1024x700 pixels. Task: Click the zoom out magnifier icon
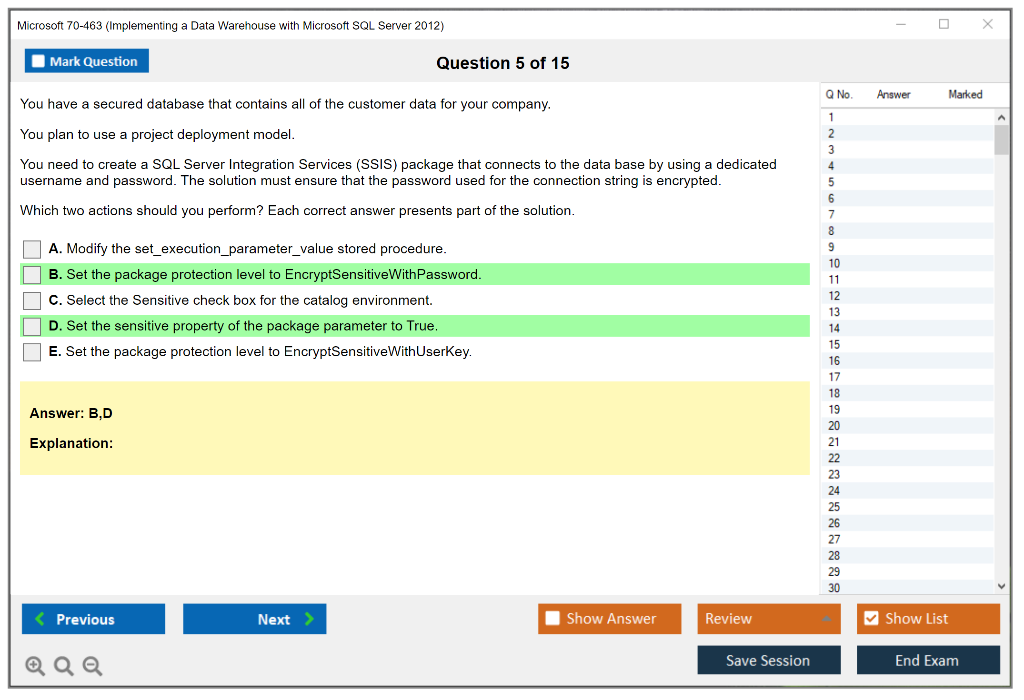point(92,665)
